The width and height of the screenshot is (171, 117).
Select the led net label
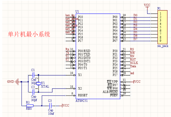point(132,73)
